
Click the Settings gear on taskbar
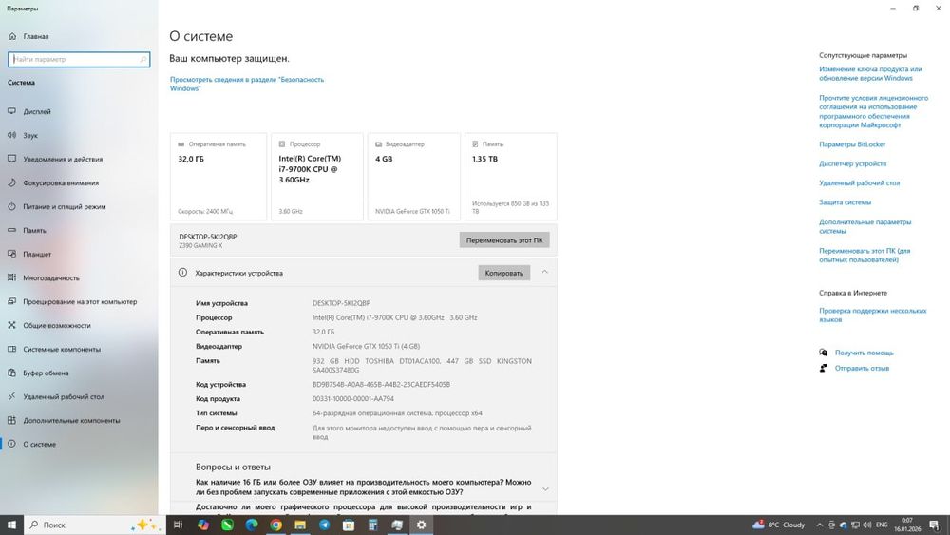pos(421,525)
